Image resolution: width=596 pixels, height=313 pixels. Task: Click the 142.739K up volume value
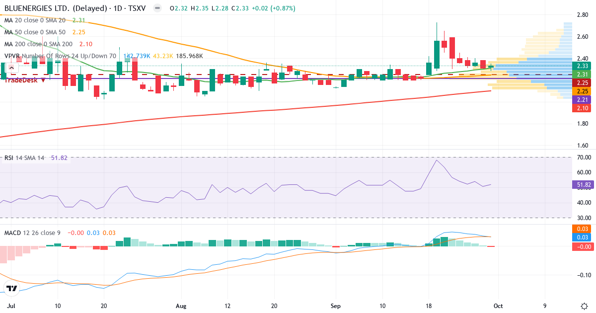point(136,56)
